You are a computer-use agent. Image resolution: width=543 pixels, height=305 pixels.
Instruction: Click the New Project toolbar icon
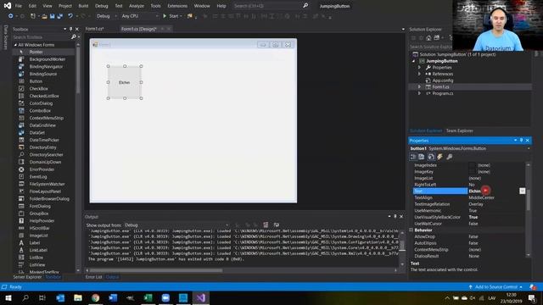33,16
